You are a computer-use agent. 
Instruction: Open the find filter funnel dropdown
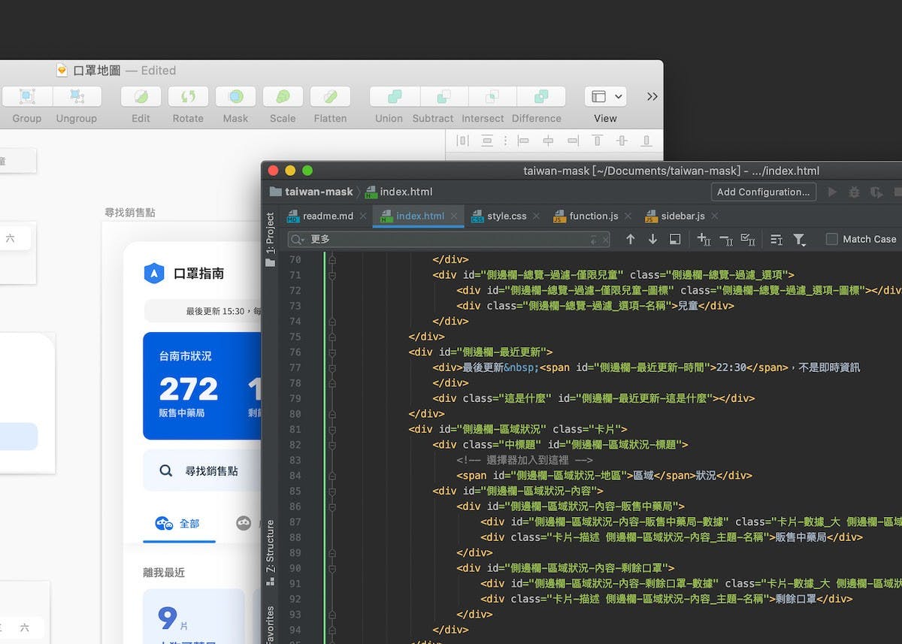[x=799, y=240]
